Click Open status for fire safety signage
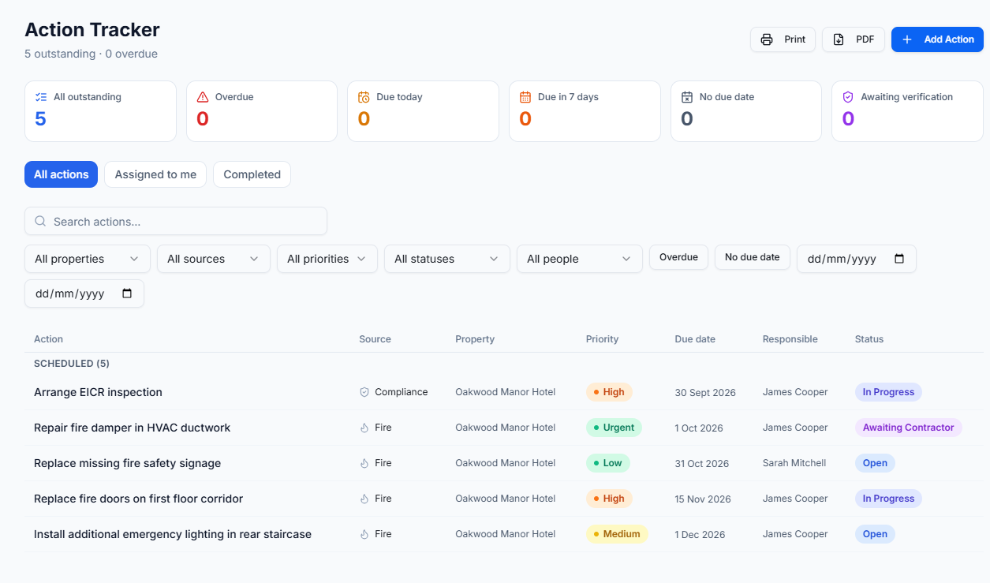The width and height of the screenshot is (990, 583). tap(875, 463)
